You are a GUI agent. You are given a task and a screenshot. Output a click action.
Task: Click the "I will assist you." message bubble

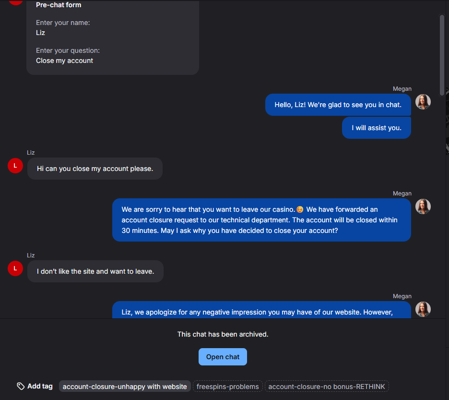(x=376, y=128)
